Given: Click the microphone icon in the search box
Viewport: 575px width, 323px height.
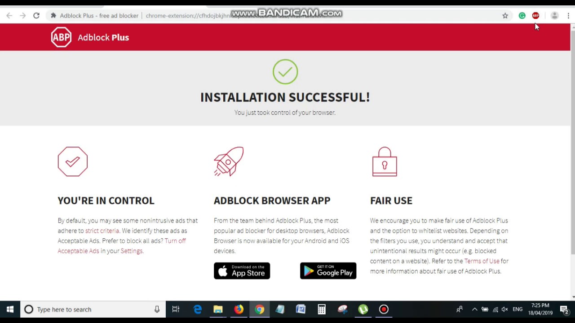Looking at the screenshot, I should 157,310.
